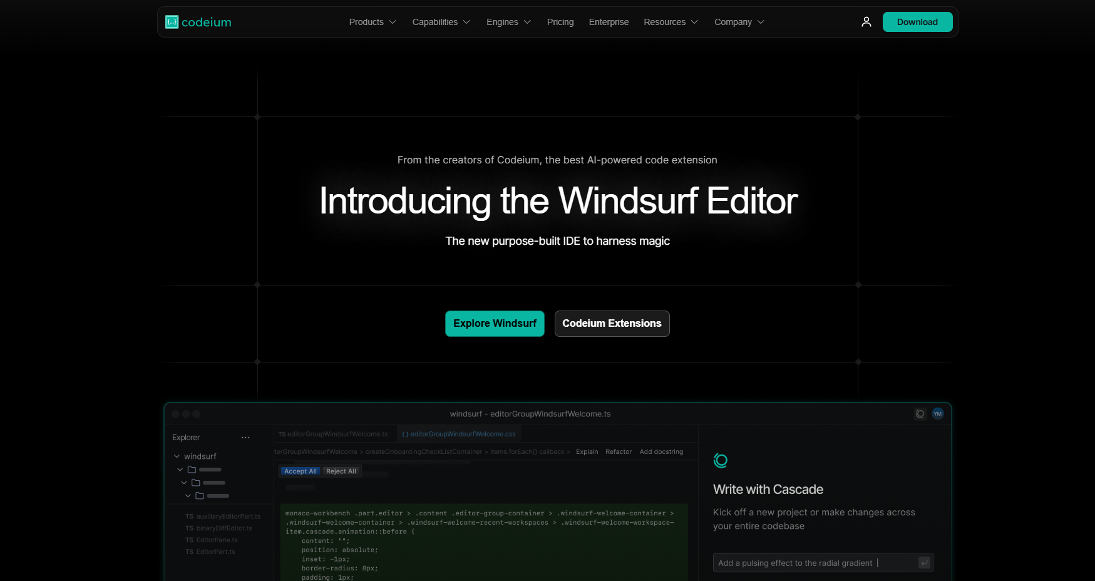Click the Explore Windsurf button

(x=495, y=324)
